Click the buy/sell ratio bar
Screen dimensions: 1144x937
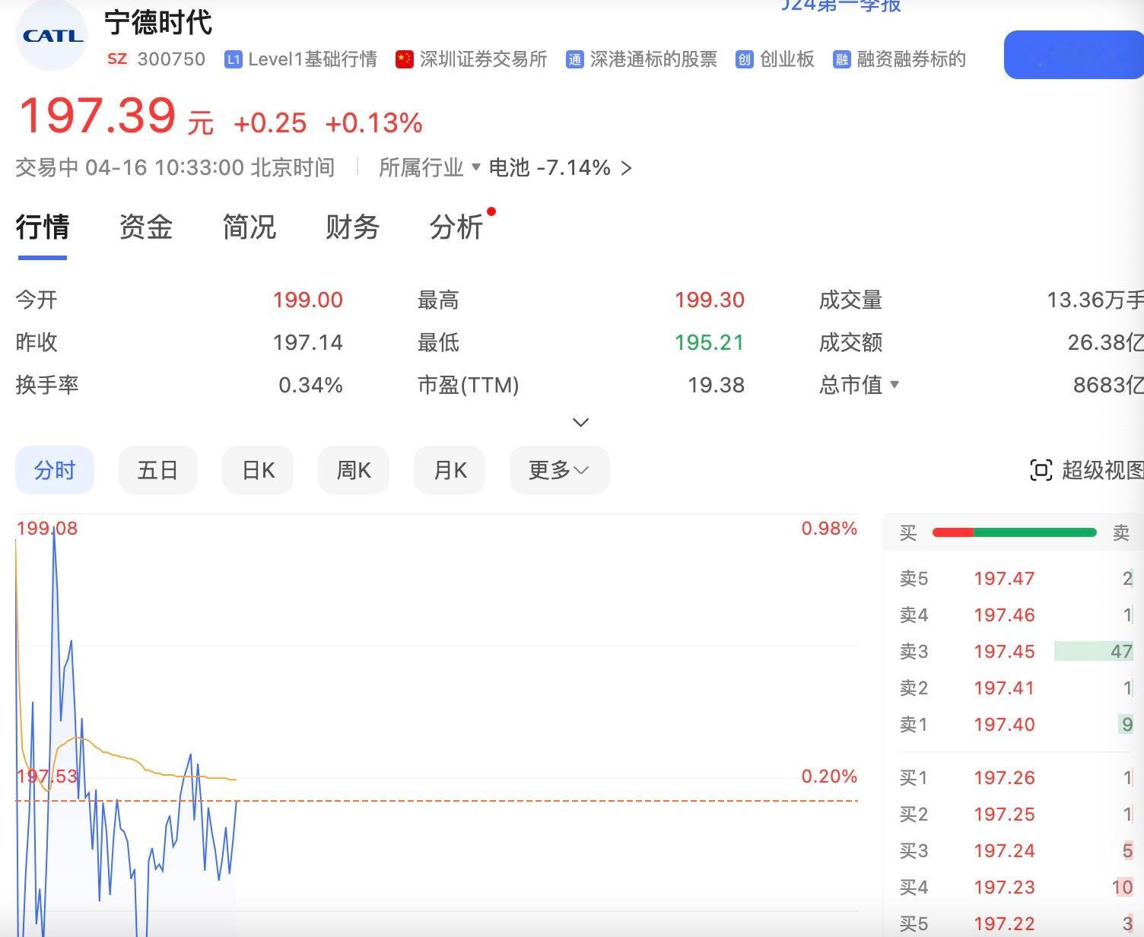tap(1015, 532)
